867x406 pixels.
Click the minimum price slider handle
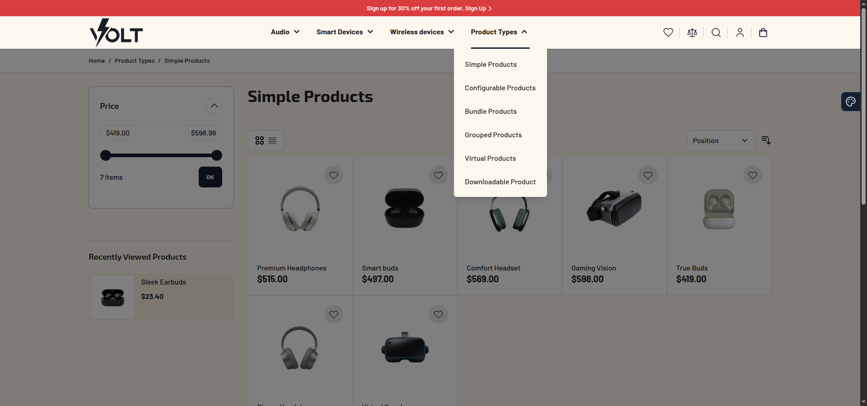coord(106,155)
